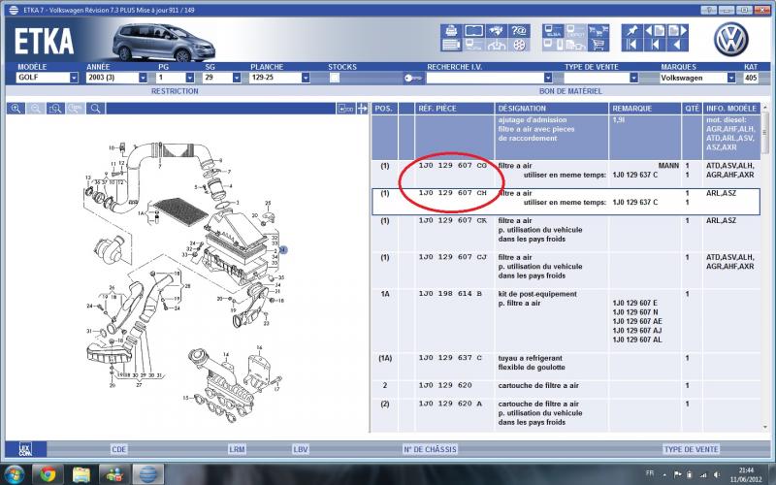
Task: Click the plain left arrow back icon
Action: coord(677,45)
